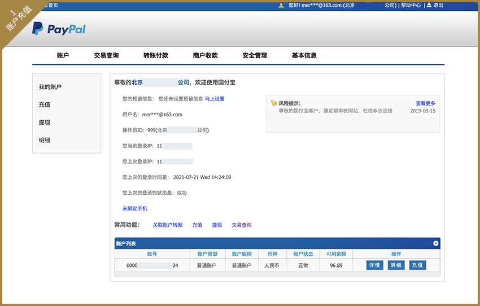Open the 基本信息 menu tab
480x306 pixels.
(x=304, y=55)
